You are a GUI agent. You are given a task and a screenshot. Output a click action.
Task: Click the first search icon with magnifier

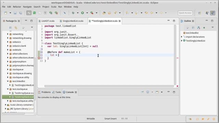[51, 13]
